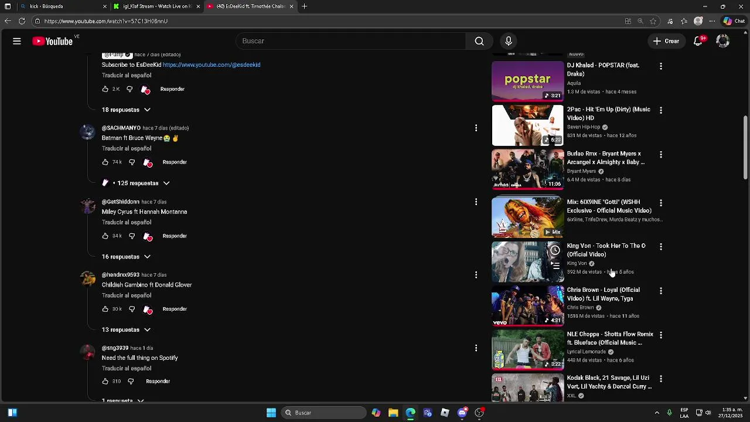The width and height of the screenshot is (750, 422).
Task: Like the @SACHMANYO Batman comment
Action: pyautogui.click(x=105, y=162)
